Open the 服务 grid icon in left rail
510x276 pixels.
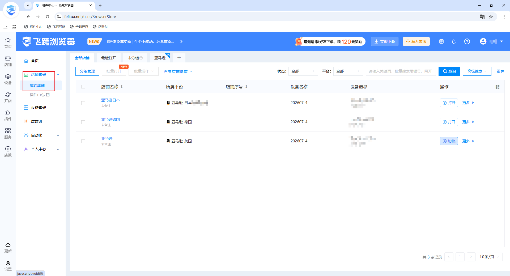pos(8,133)
